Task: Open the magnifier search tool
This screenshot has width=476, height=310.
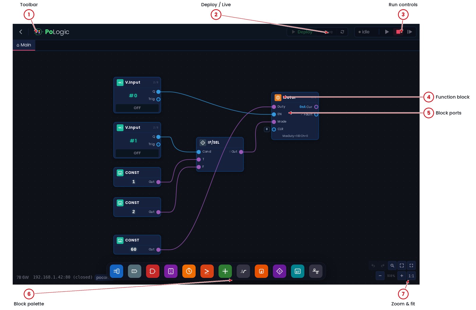Action: 392,265
